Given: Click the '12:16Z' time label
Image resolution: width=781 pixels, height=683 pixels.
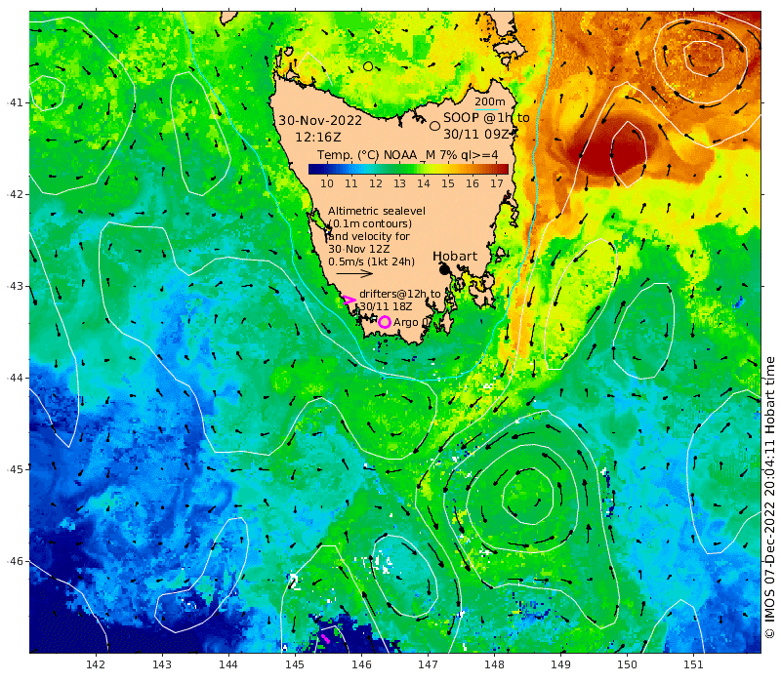Looking at the screenshot, I should 318,137.
